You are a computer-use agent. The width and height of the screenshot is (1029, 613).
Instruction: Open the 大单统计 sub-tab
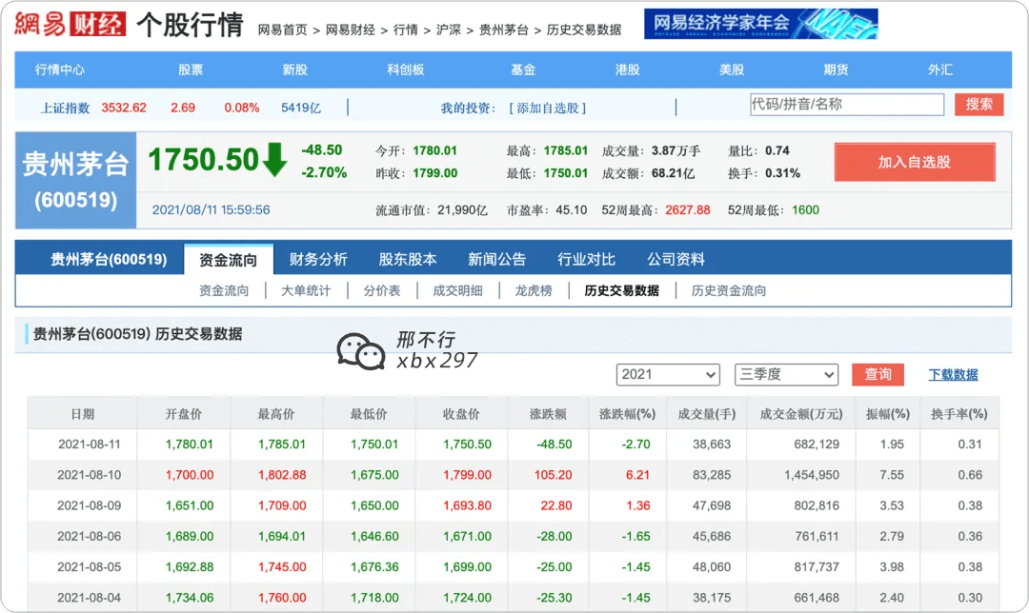pyautogui.click(x=306, y=291)
